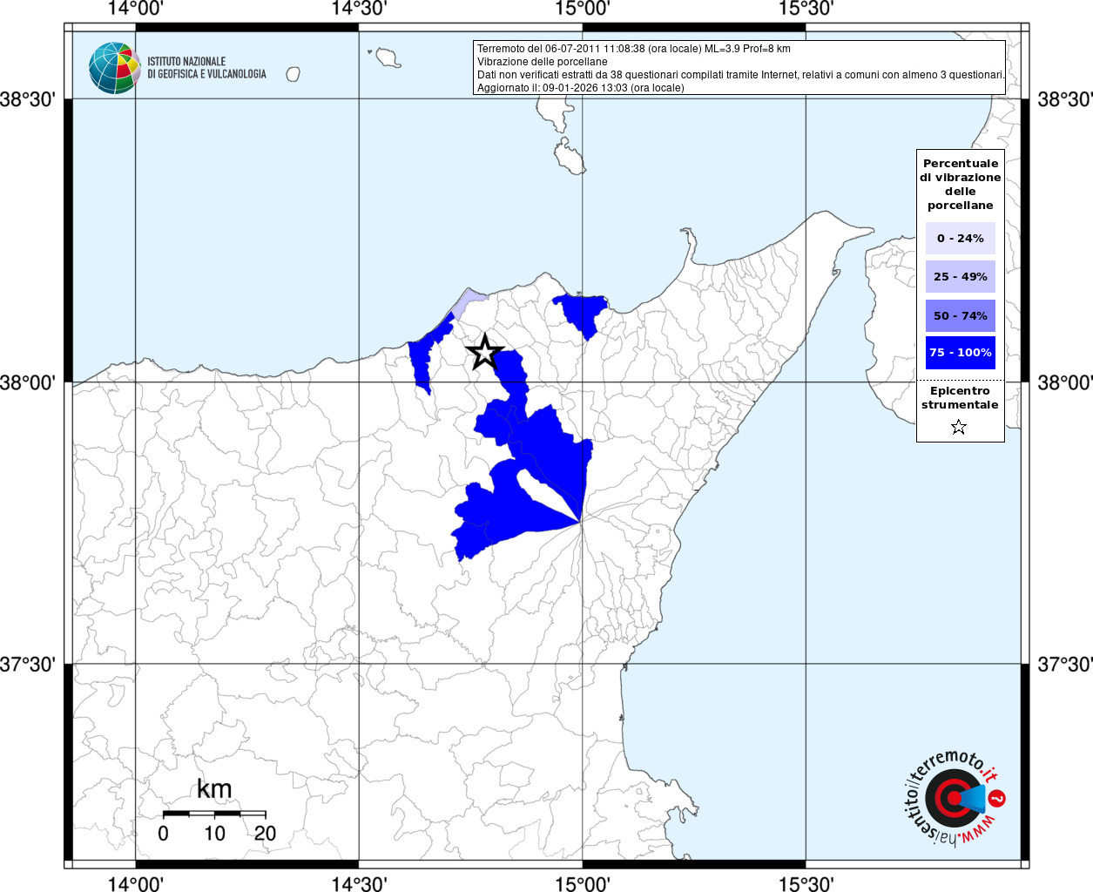Click the legend epicenter star symbol
This screenshot has height=892, width=1093.
coord(959,427)
